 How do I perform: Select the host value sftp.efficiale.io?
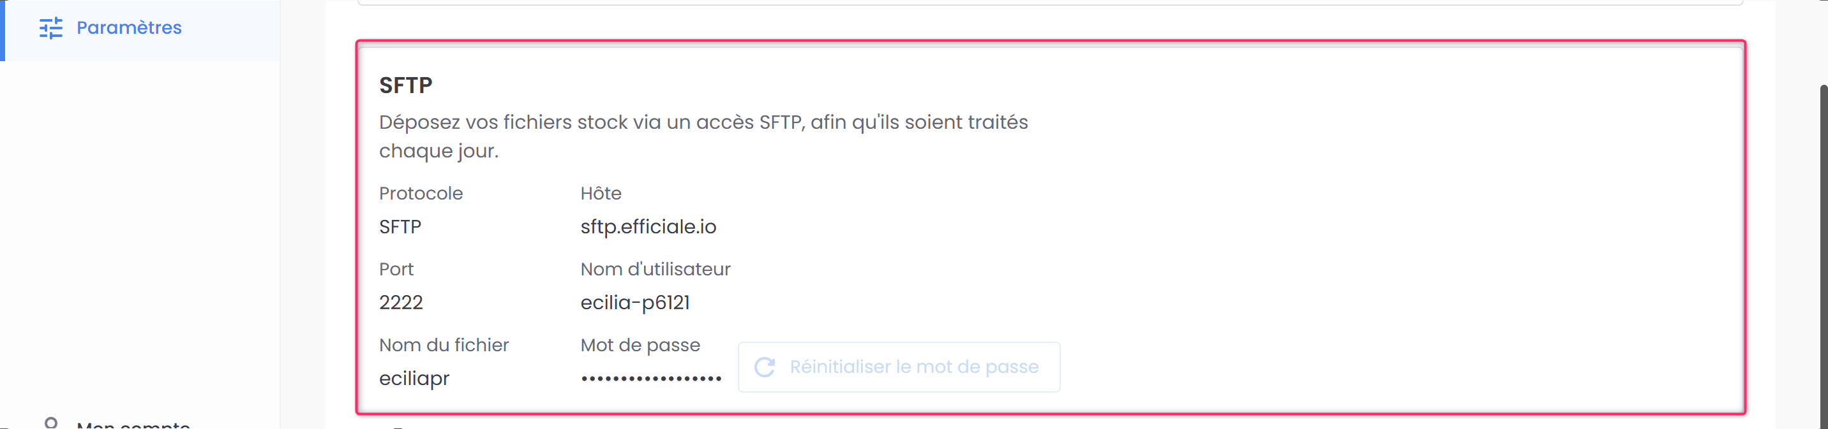[x=648, y=227]
